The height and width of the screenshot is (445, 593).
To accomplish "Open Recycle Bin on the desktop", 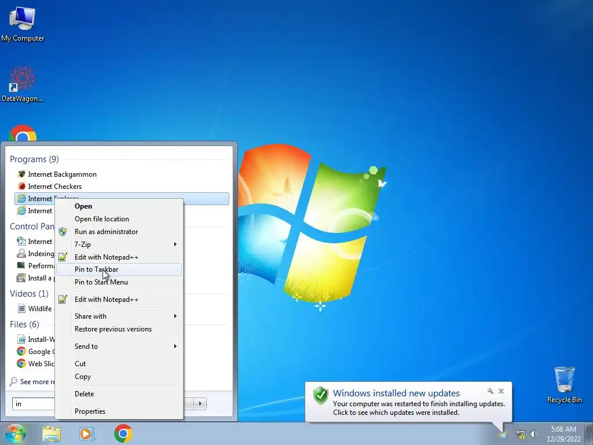I will (564, 385).
